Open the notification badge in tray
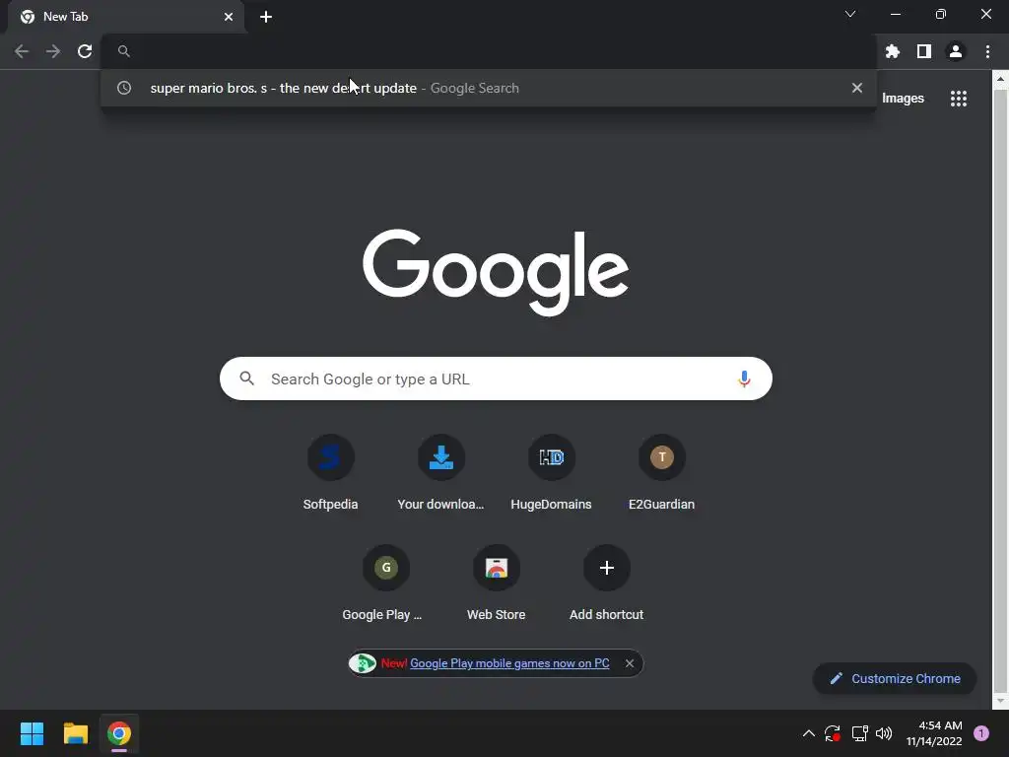 tap(981, 733)
